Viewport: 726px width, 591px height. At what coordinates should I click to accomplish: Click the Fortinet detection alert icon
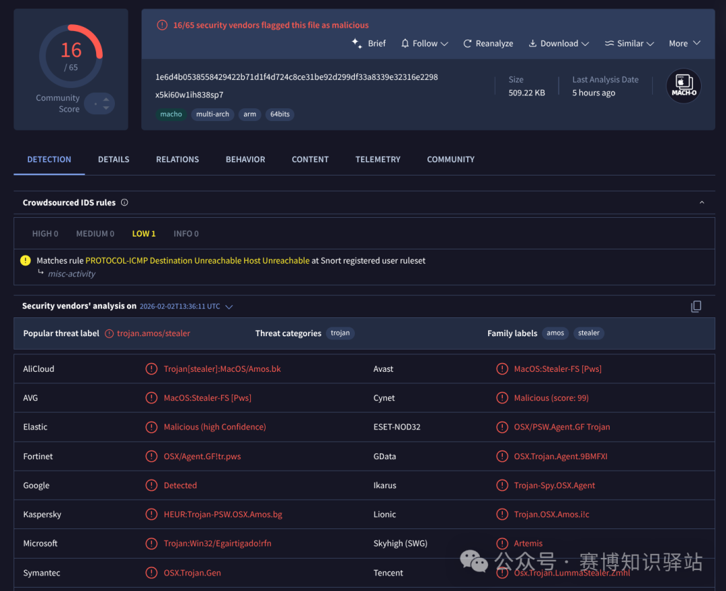coord(151,457)
